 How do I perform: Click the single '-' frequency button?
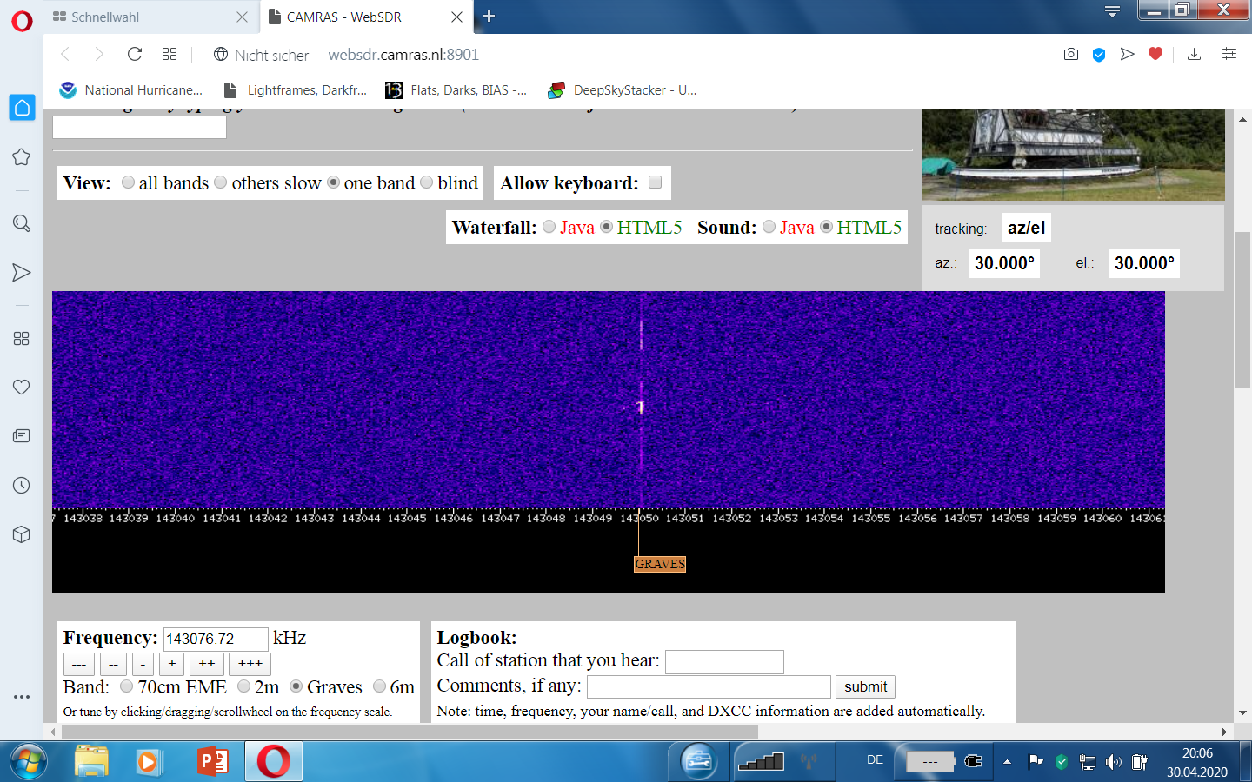tap(143, 664)
